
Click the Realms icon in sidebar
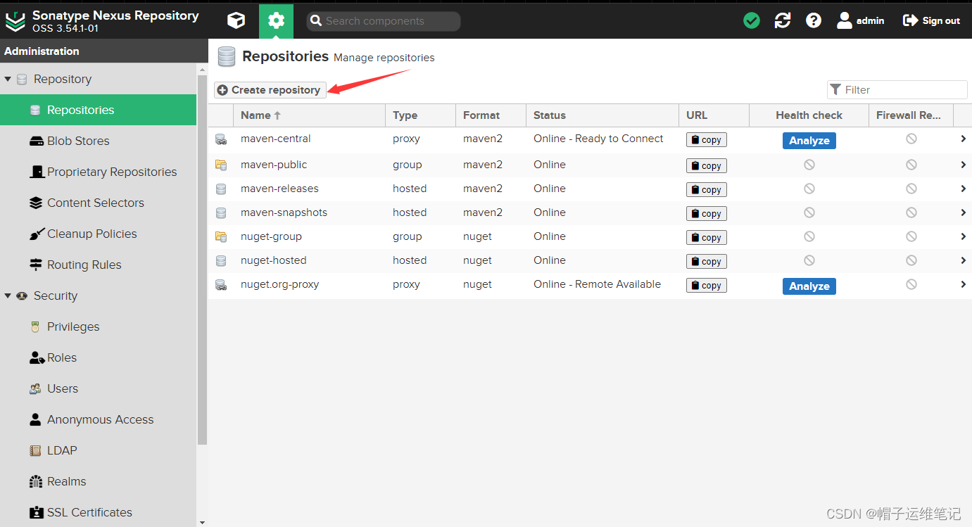coord(36,481)
